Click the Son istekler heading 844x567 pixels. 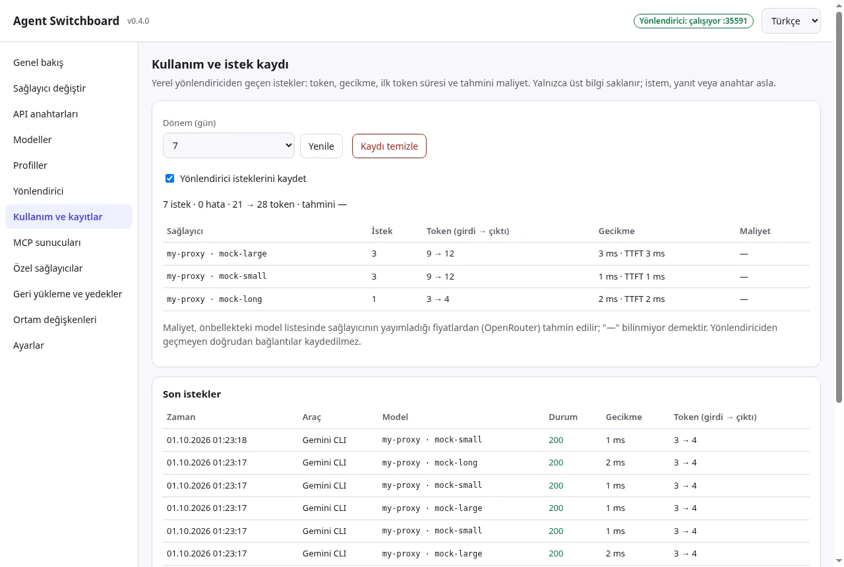click(192, 394)
